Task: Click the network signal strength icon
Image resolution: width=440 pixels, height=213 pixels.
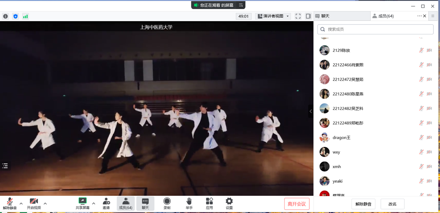Action: point(25,16)
